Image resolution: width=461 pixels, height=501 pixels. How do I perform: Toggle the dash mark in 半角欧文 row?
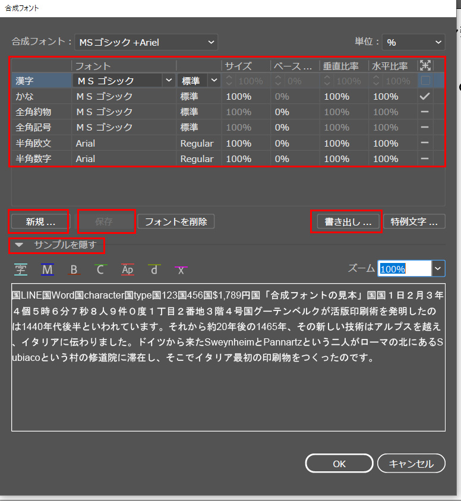click(x=425, y=143)
